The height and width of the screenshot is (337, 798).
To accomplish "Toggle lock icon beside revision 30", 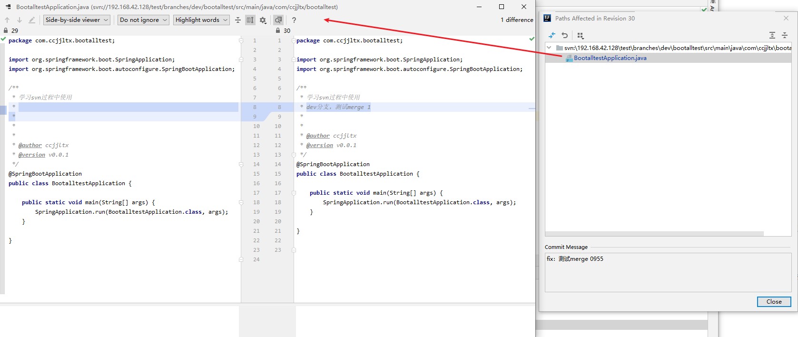I will [x=278, y=30].
